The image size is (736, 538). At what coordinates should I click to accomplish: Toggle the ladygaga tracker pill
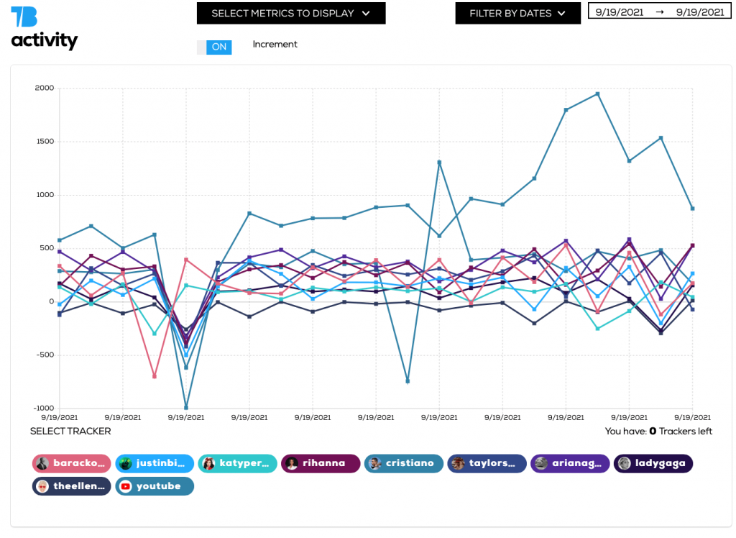pyautogui.click(x=653, y=463)
